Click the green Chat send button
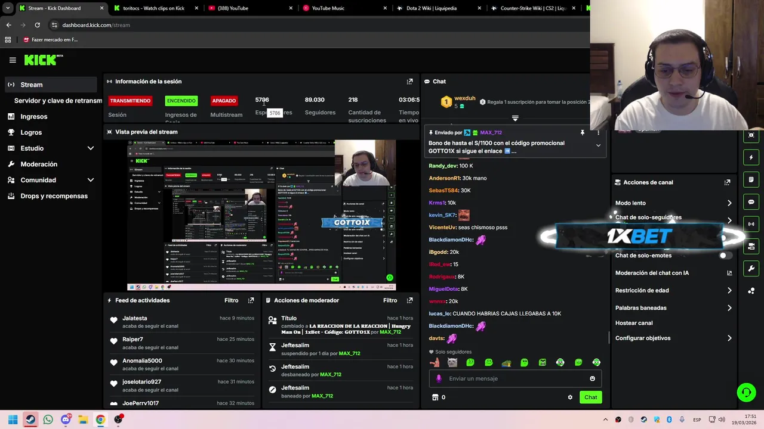 click(590, 397)
